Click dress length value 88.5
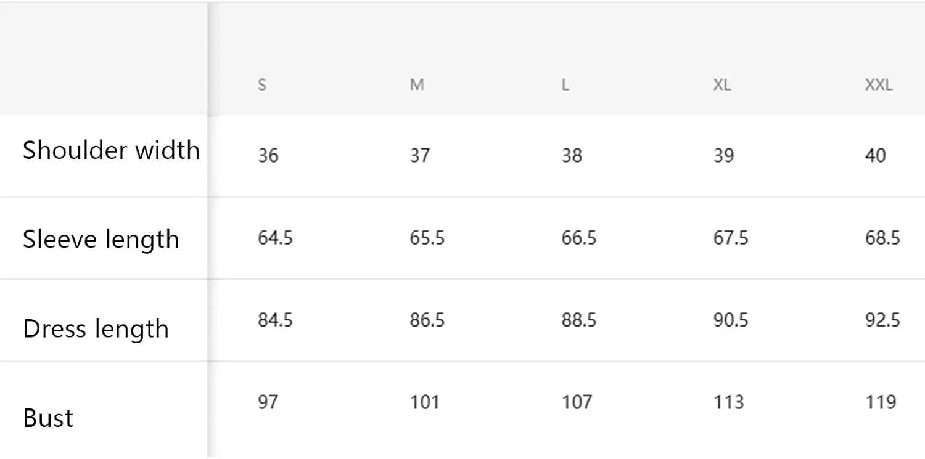925x459 pixels. pyautogui.click(x=579, y=320)
